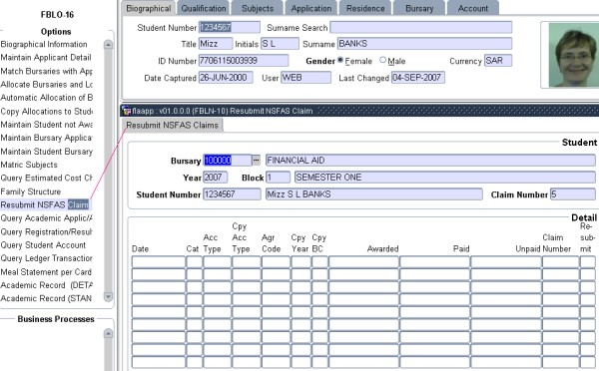The width and height of the screenshot is (599, 371).
Task: Click the Options list vertical scrollbar track
Action: pos(108,172)
